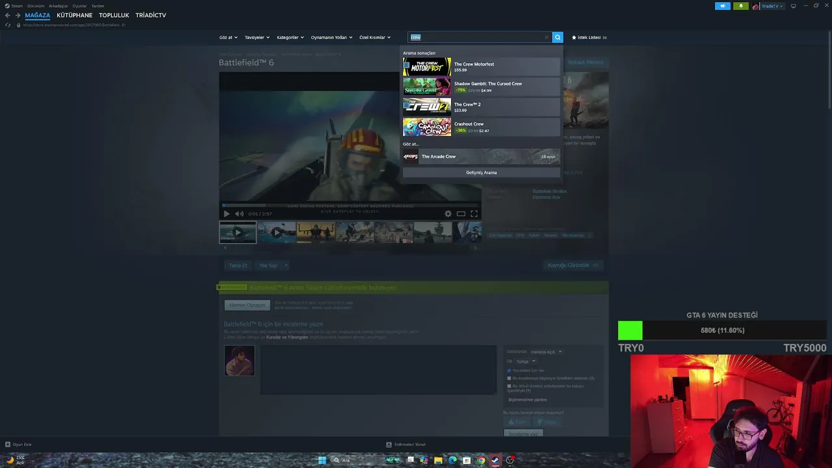Open the taskbar weather widget

tap(16, 460)
